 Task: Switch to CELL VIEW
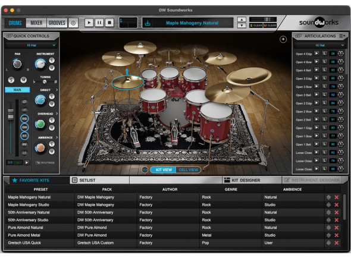point(188,170)
